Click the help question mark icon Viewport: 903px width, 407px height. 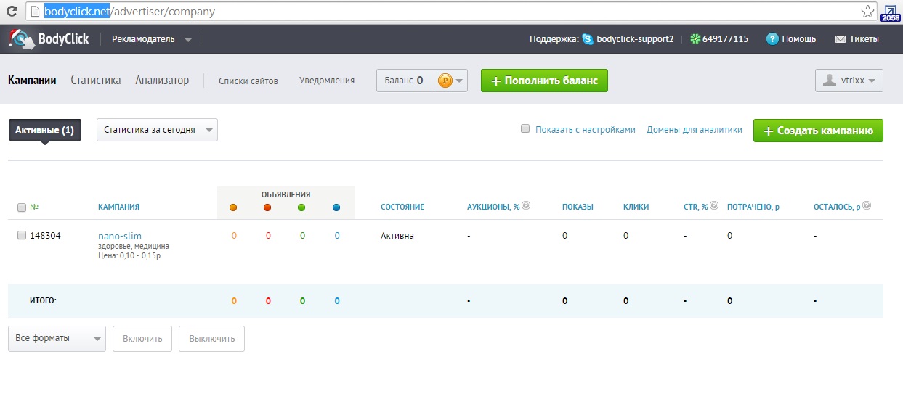[772, 39]
